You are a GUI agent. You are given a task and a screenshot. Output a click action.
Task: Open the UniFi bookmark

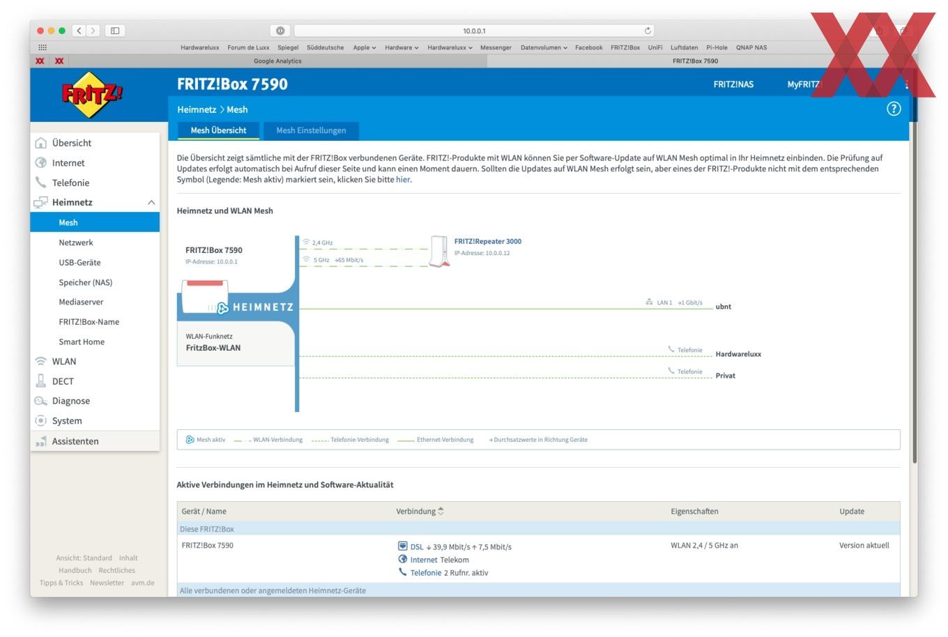(655, 47)
